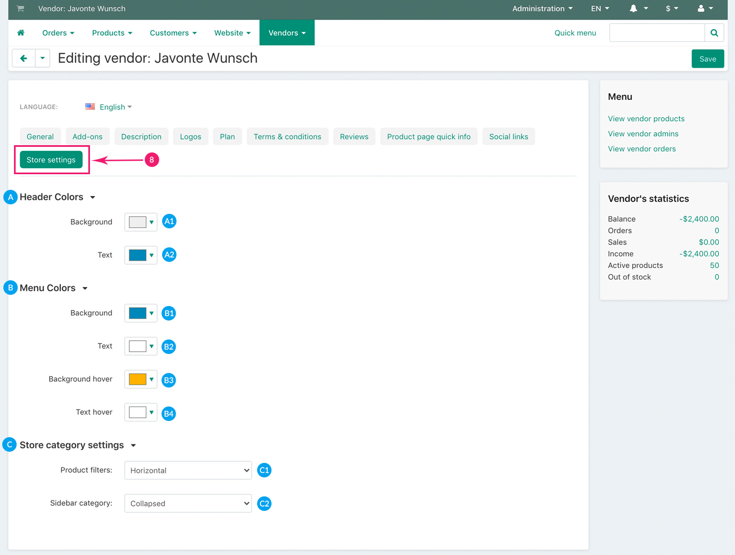
Task: Save the vendor changes
Action: 708,59
